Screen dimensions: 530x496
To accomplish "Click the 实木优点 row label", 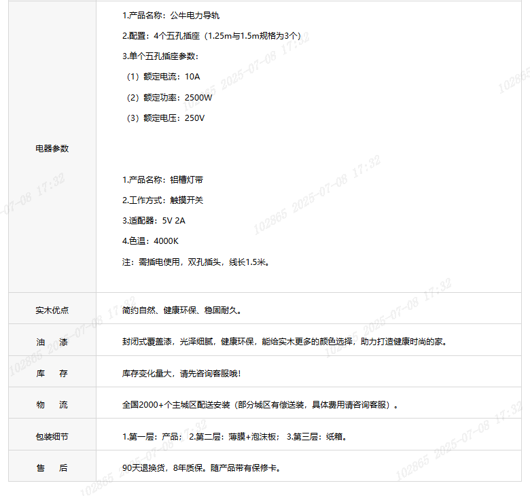I will [x=52, y=311].
